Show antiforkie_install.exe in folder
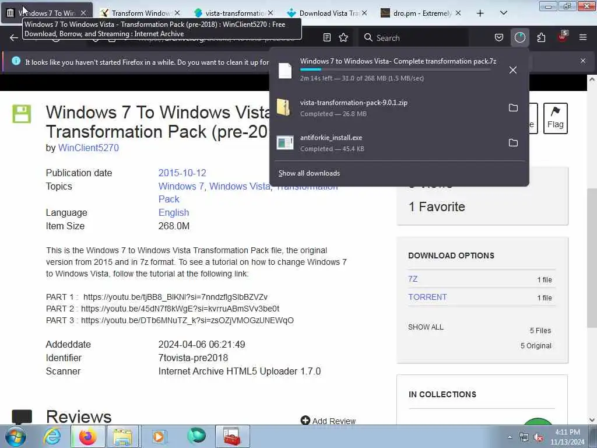This screenshot has height=448, width=597. pyautogui.click(x=513, y=143)
